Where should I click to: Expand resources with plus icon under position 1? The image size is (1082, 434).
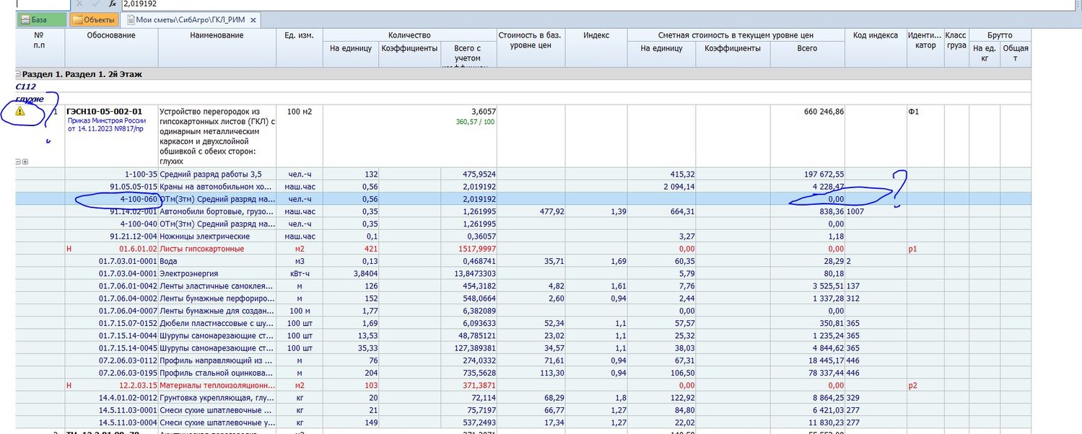pyautogui.click(x=25, y=161)
